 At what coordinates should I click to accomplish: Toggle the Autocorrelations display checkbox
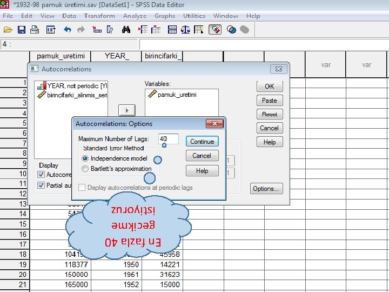coord(41,174)
